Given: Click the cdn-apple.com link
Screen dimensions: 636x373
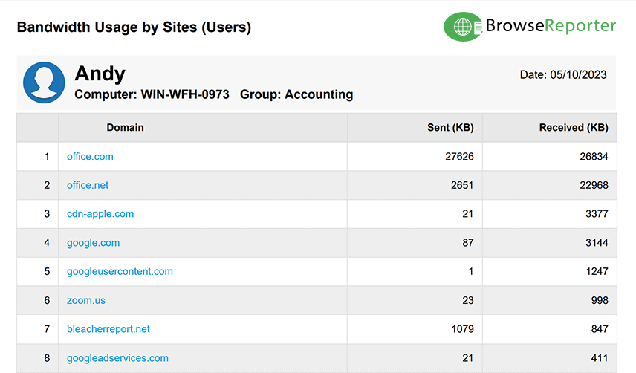Looking at the screenshot, I should point(100,214).
